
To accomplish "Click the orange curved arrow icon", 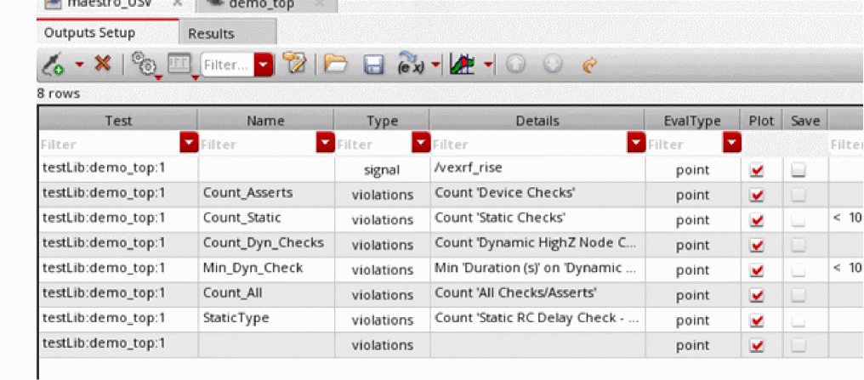I will 588,65.
